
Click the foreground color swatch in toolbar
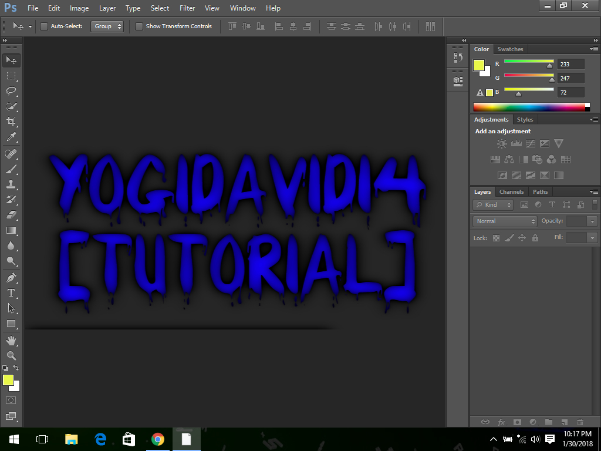8,380
